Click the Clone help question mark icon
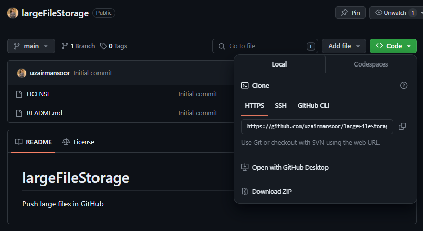This screenshot has height=231, width=423. (404, 85)
